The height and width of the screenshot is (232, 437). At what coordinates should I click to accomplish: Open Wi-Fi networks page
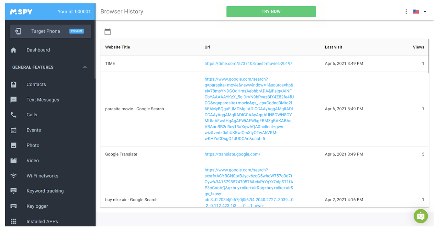pyautogui.click(x=42, y=176)
